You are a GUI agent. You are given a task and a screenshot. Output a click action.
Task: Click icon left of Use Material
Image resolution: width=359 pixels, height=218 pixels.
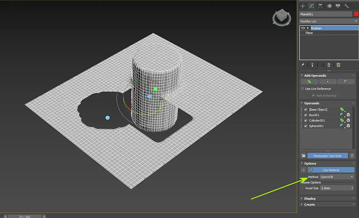click(303, 170)
